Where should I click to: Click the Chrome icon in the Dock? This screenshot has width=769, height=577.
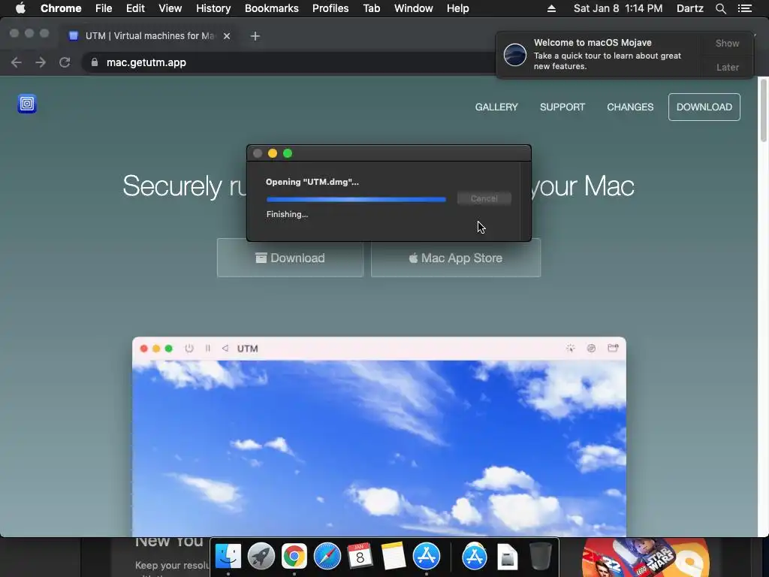pyautogui.click(x=294, y=556)
